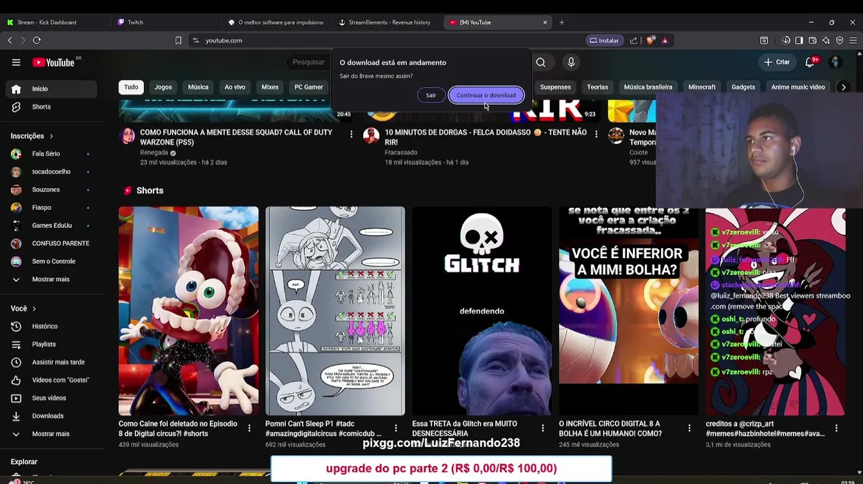Viewport: 863px width, 484px height.
Task: Click the Brave Rewards triangle icon
Action: click(665, 40)
